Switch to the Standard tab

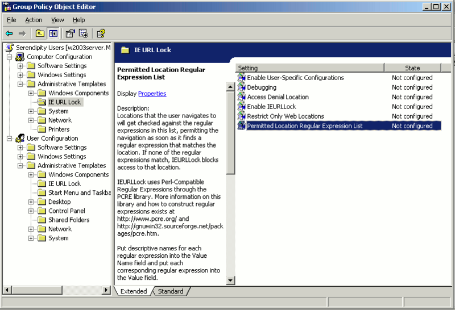coord(171,291)
